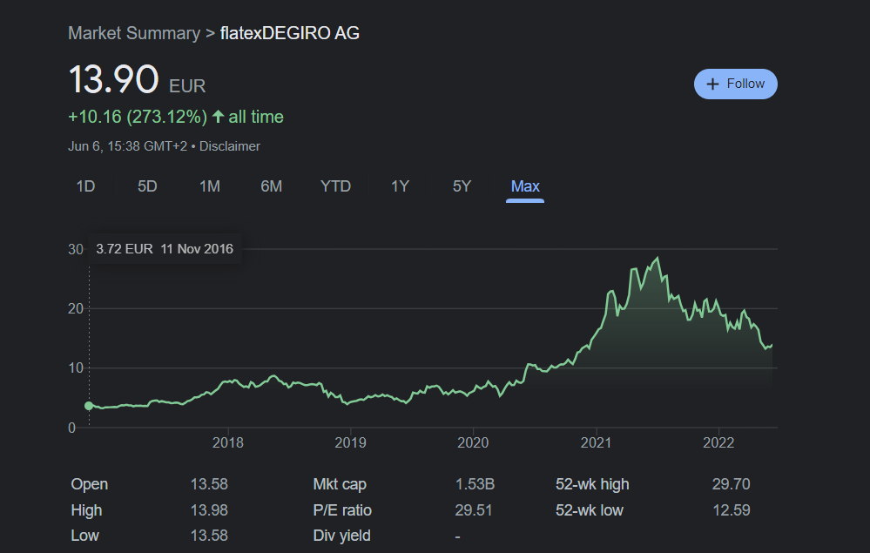Open the Market Summary breadcrumb link
Screen dimensions: 870x553
click(x=134, y=33)
